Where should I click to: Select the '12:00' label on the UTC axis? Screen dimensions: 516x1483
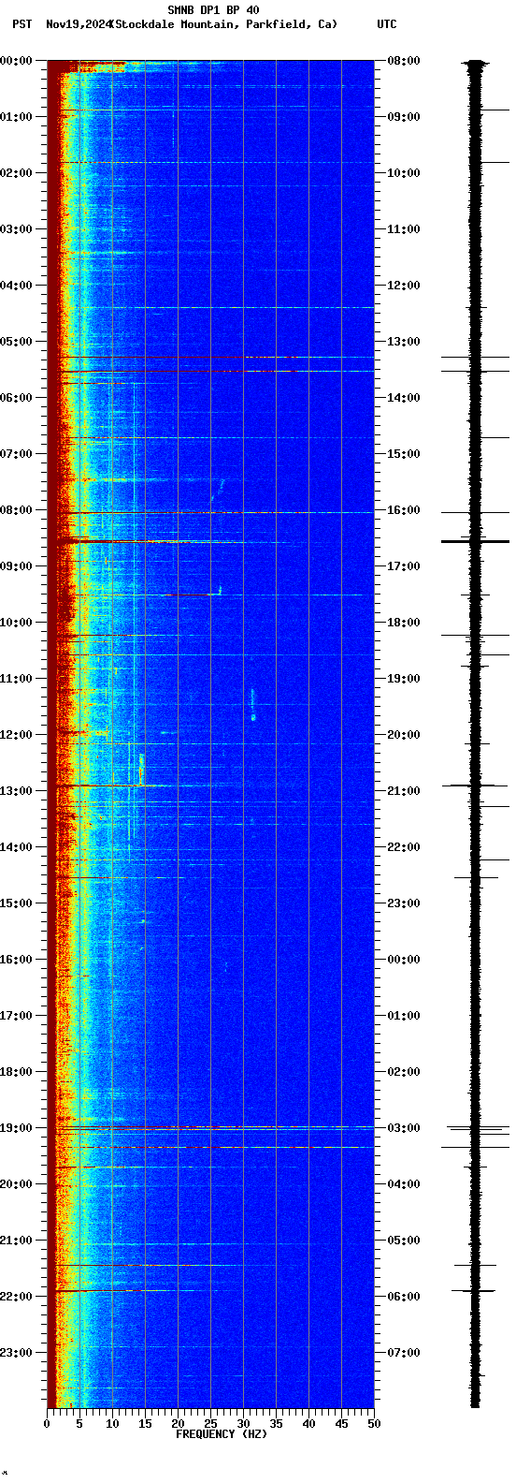point(404,286)
